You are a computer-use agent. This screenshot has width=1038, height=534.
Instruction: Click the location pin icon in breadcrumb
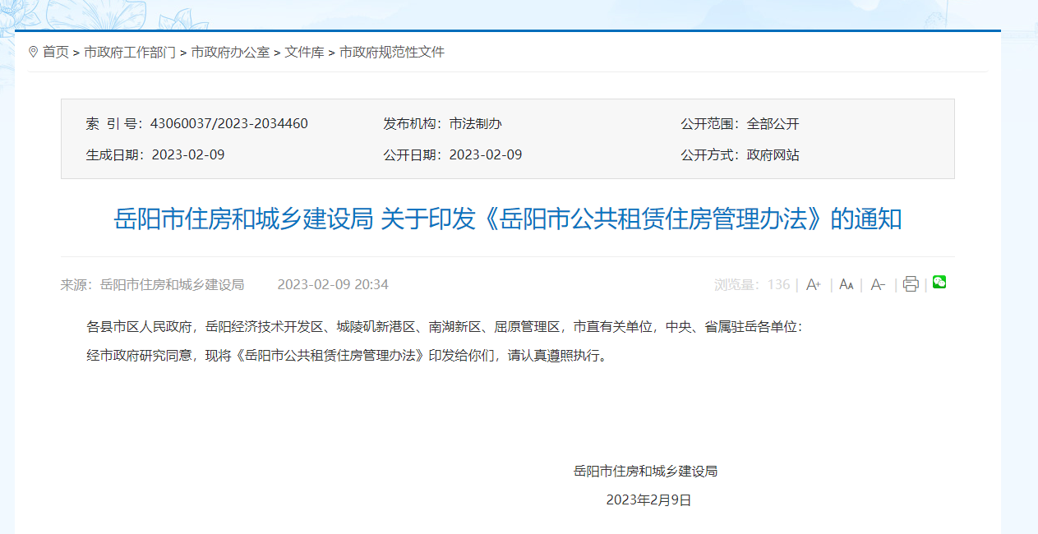(x=33, y=52)
